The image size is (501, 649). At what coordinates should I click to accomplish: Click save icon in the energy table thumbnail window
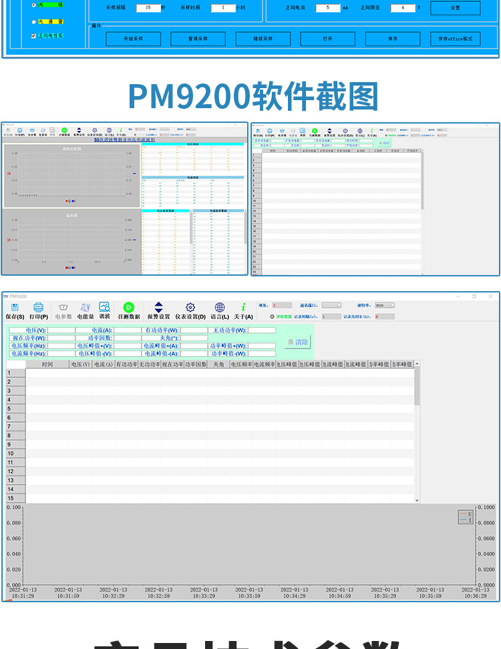point(258,132)
